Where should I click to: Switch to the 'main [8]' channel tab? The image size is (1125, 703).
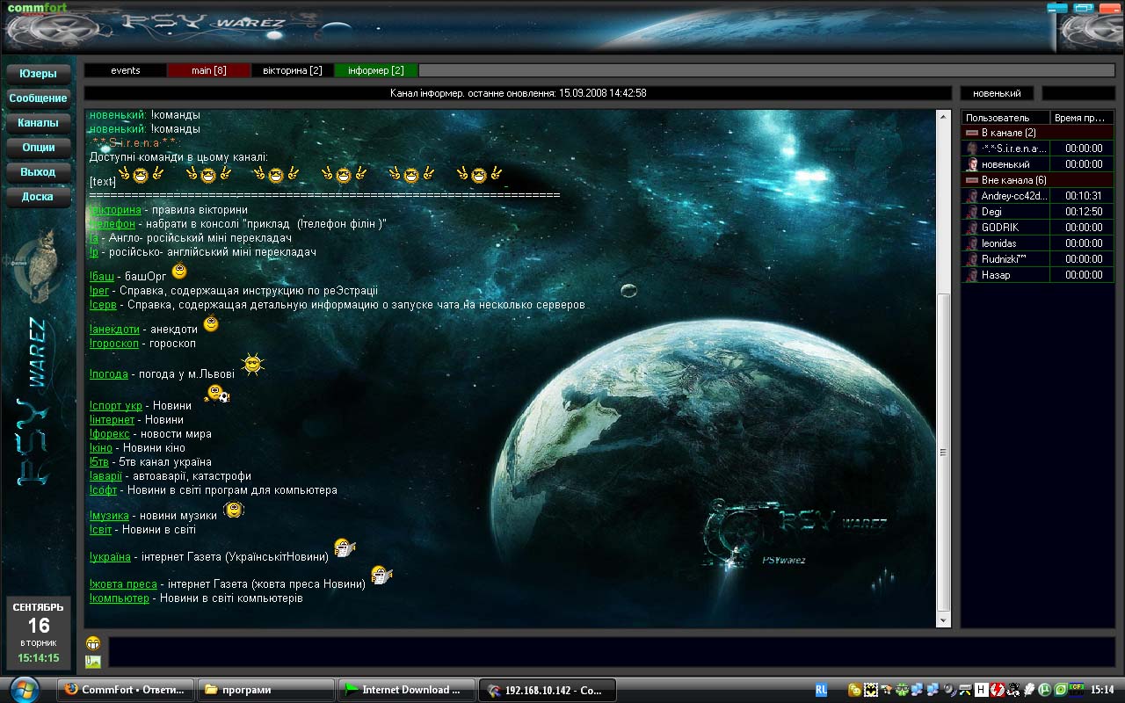coord(209,70)
